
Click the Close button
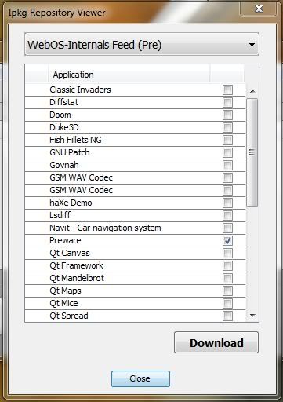pos(140,378)
